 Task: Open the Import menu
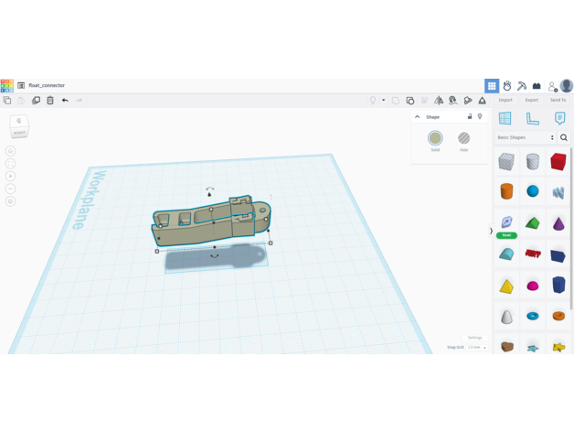505,100
